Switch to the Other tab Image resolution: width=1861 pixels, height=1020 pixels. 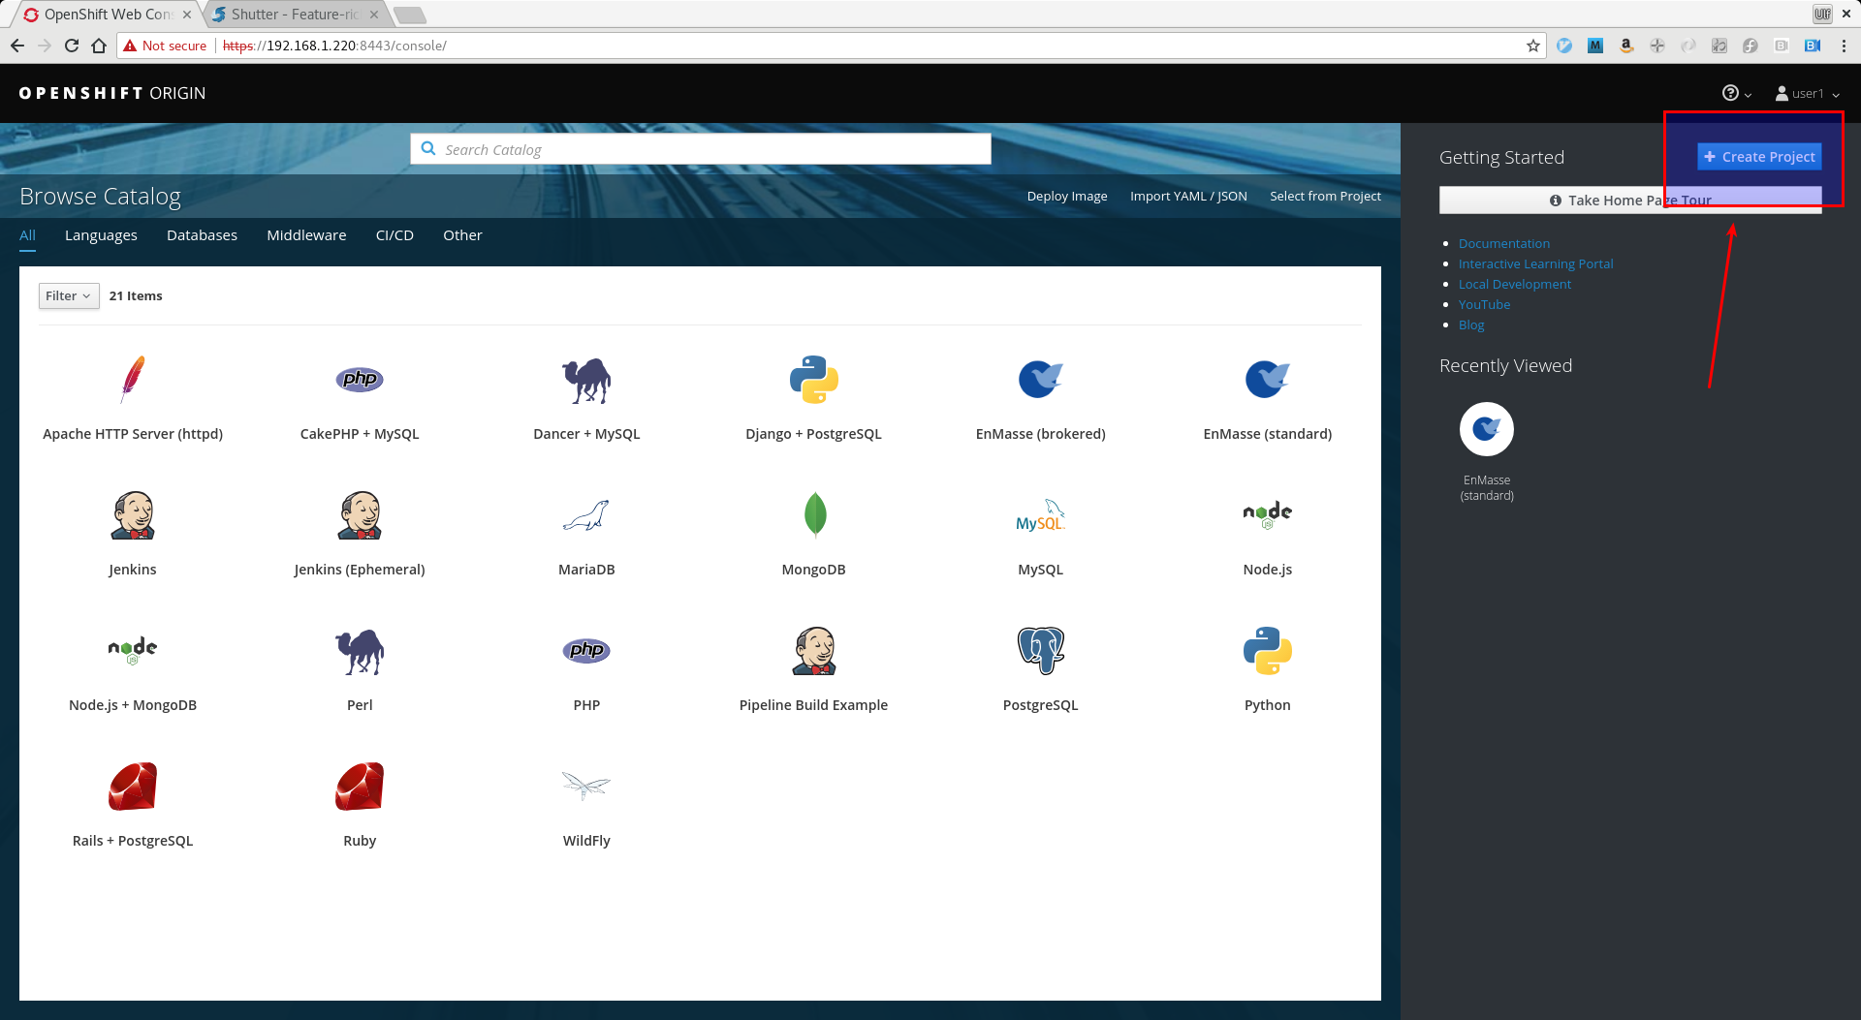[462, 235]
